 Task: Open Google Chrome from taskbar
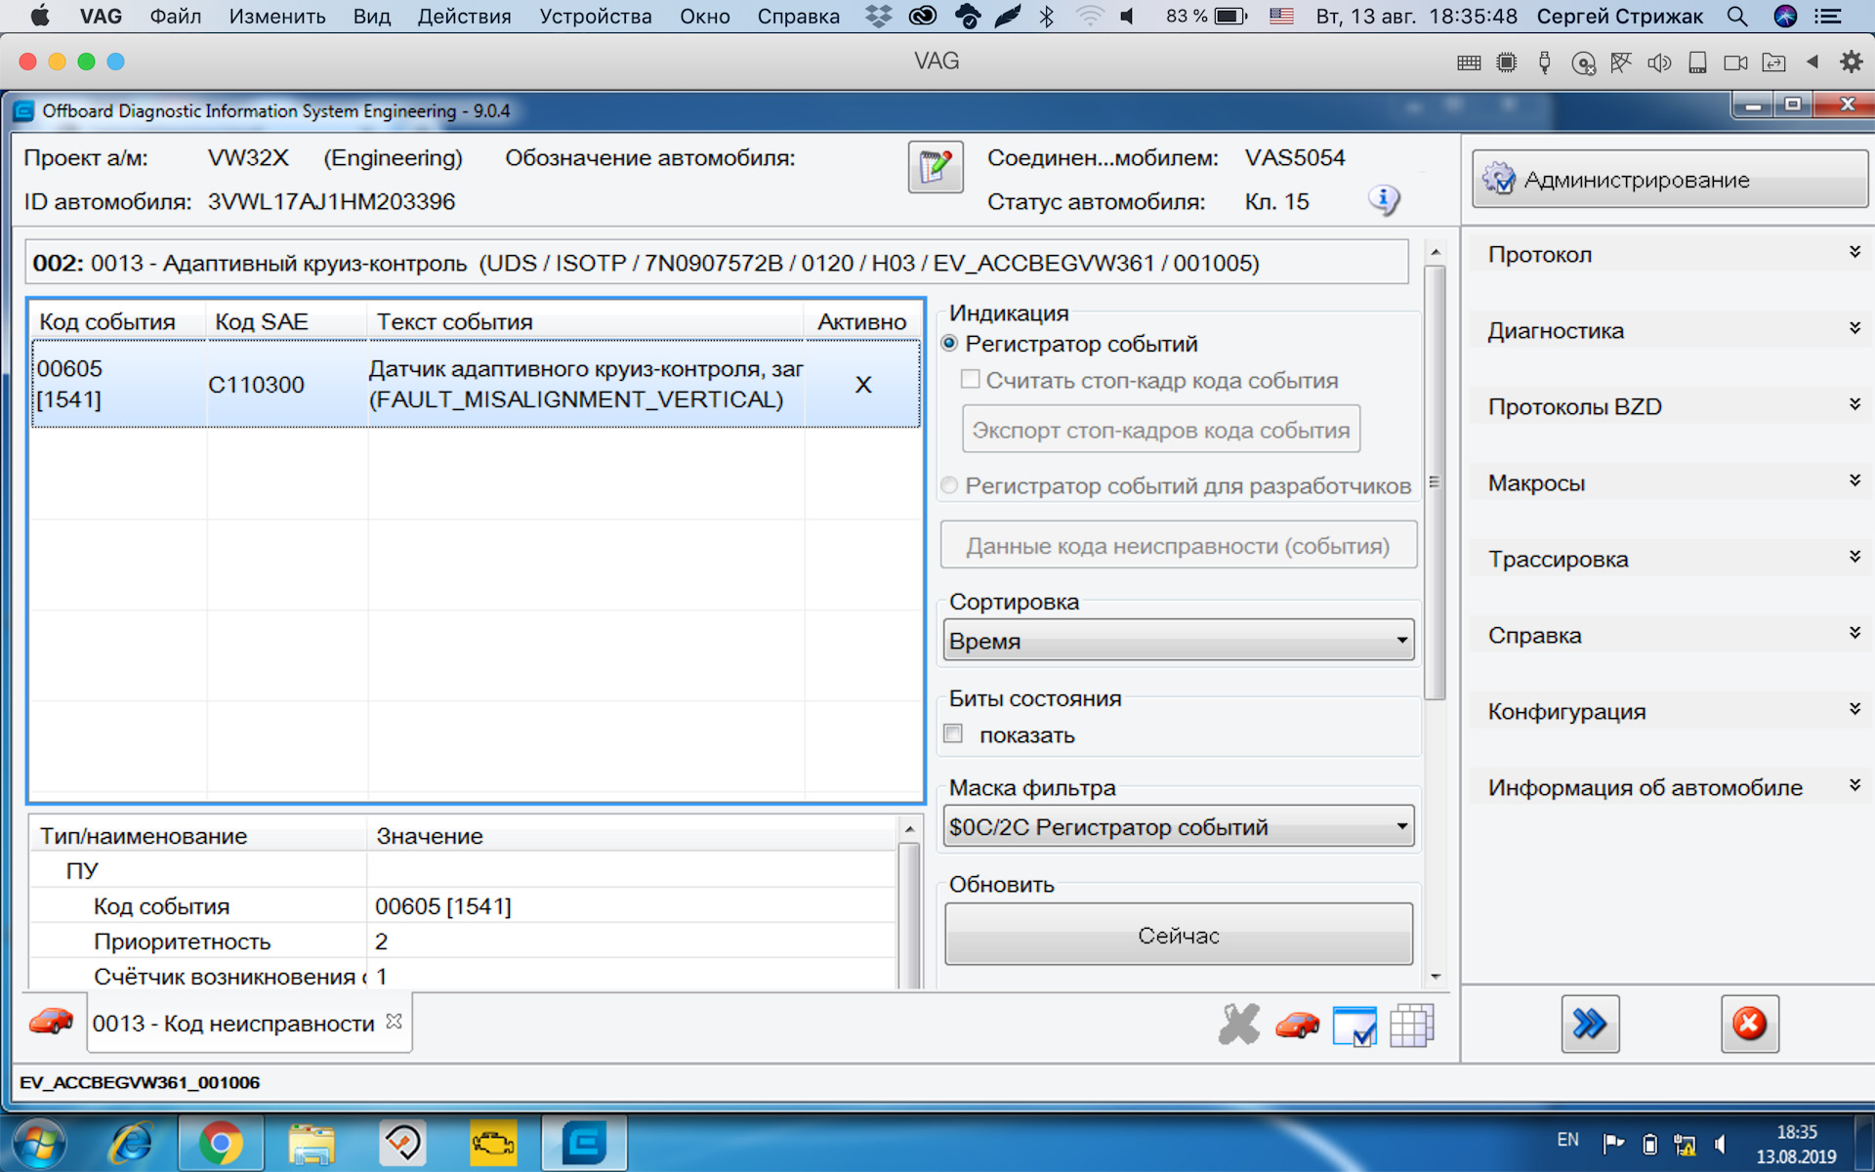click(221, 1143)
